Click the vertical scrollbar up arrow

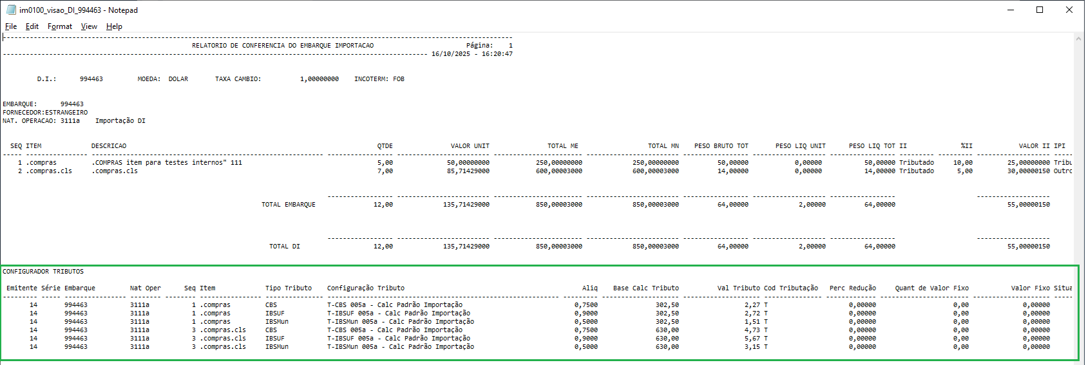pos(1078,39)
